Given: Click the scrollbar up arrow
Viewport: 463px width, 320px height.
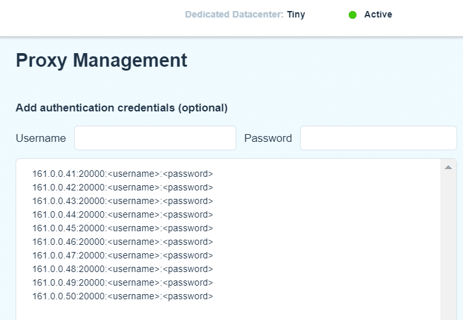Looking at the screenshot, I should point(448,167).
